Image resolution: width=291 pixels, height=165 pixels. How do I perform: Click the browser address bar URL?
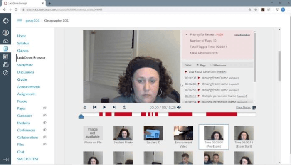pyautogui.click(x=64, y=10)
